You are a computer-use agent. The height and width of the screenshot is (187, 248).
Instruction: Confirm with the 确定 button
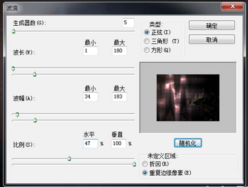(x=212, y=25)
